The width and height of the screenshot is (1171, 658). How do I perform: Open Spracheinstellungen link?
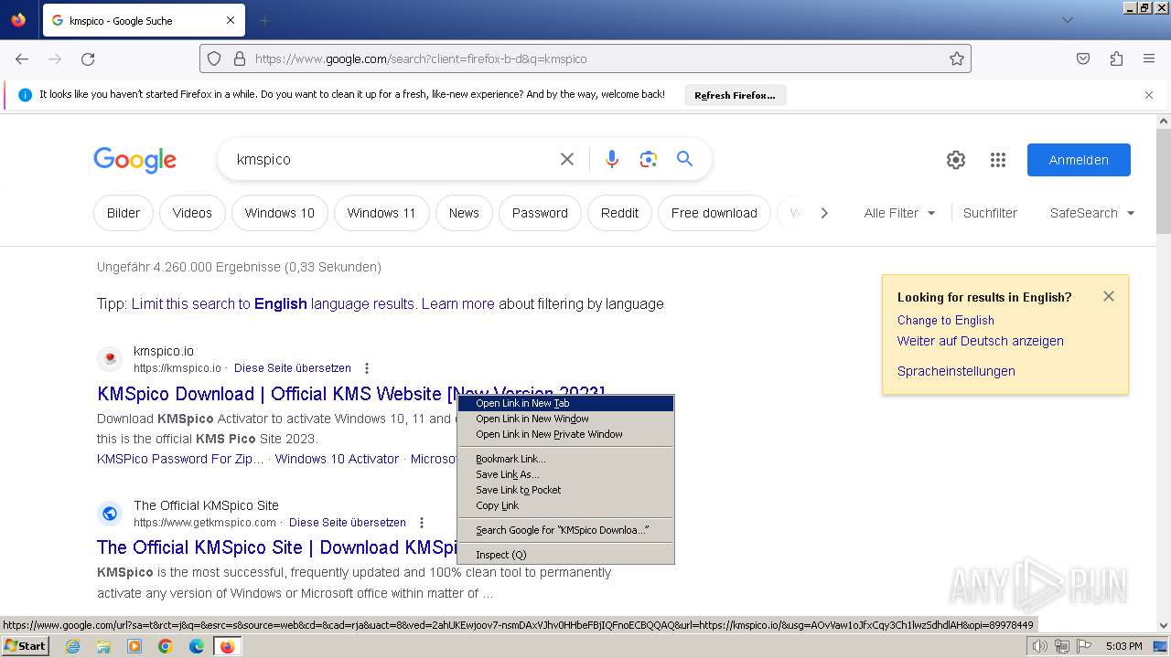pyautogui.click(x=956, y=371)
